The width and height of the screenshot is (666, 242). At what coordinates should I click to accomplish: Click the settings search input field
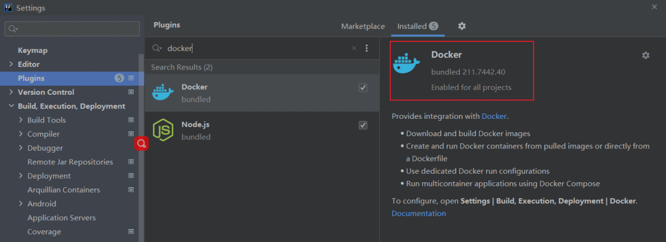(72, 29)
